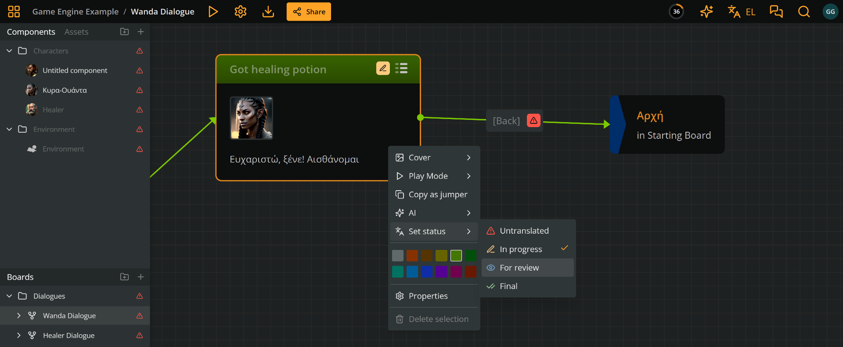This screenshot has height=347, width=843.
Task: Click list icon on Got healing potion node
Action: pos(401,69)
